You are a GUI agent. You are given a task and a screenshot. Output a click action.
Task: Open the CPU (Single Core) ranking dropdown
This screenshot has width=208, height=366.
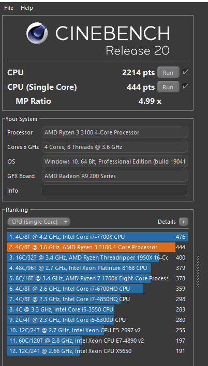coord(39,222)
